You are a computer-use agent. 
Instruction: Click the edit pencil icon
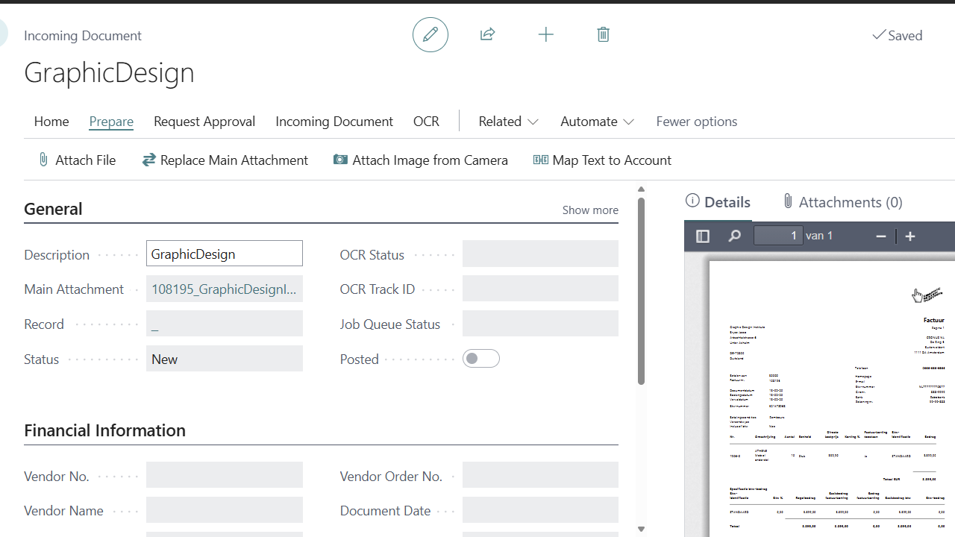[430, 34]
